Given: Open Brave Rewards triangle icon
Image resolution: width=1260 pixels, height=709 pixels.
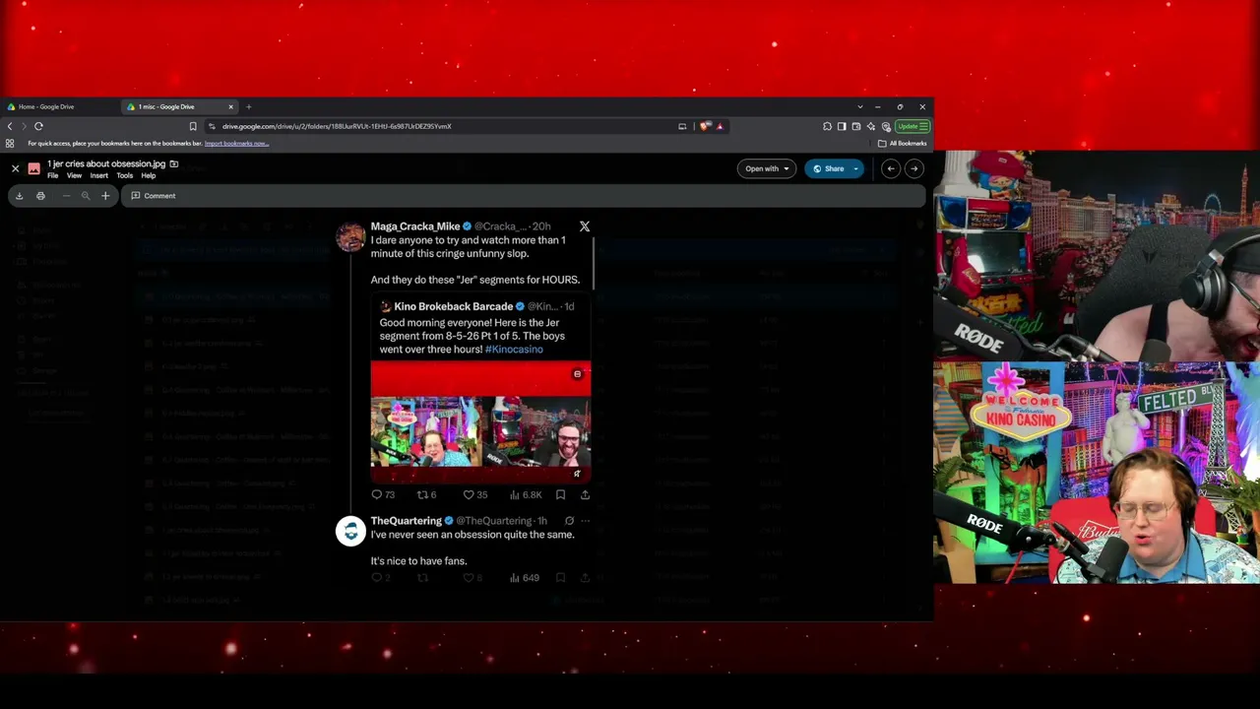Looking at the screenshot, I should coord(720,126).
